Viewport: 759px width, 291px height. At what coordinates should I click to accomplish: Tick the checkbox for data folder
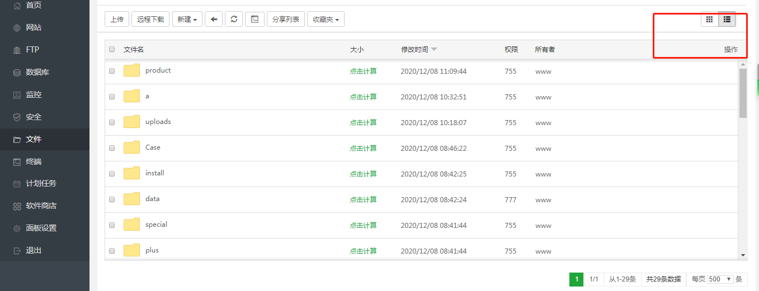pyautogui.click(x=112, y=199)
